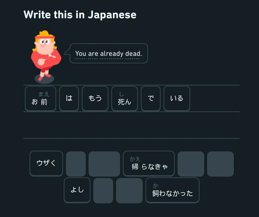Click the 'Write this in Japanese' heading
The height and width of the screenshot is (217, 259).
click(80, 15)
